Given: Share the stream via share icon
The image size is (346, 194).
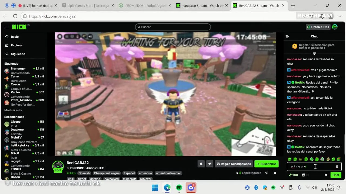Looking at the screenshot, I should tap(266, 173).
